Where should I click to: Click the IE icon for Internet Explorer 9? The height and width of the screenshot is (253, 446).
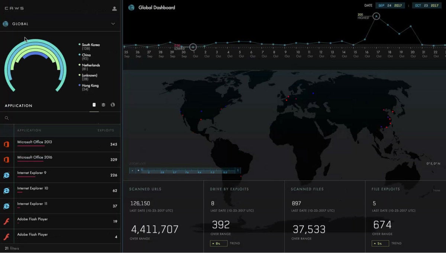click(6, 175)
